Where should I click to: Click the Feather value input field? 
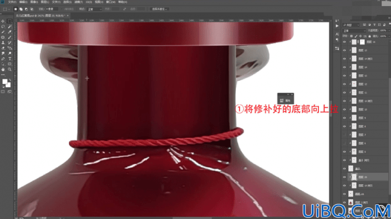click(52, 9)
